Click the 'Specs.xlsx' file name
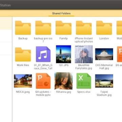The width and height of the screenshot is (122, 122). (x=84, y=92)
